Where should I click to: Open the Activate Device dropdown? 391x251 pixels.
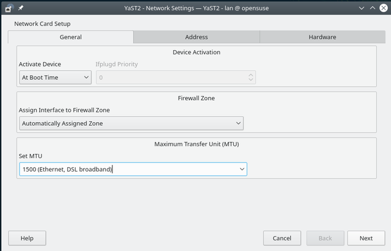tap(56, 78)
